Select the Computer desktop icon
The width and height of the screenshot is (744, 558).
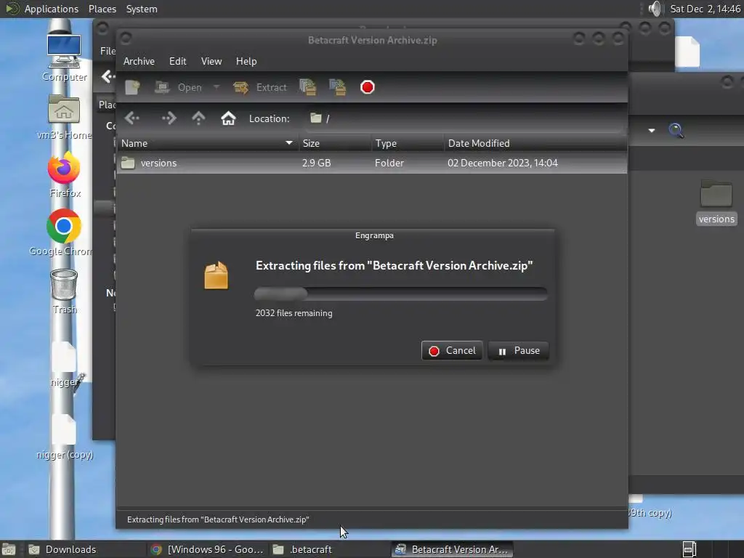pyautogui.click(x=64, y=58)
